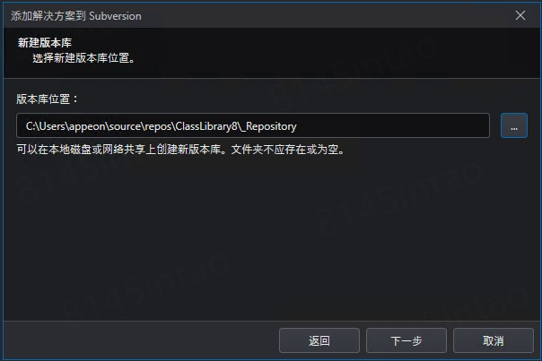This screenshot has width=542, height=361.
Task: Click the 返回 button
Action: coord(319,340)
